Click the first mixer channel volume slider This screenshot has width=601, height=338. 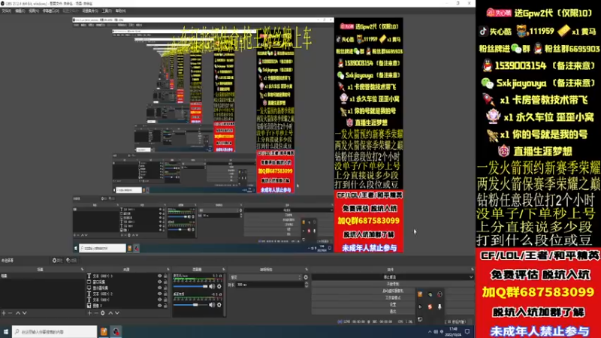tap(191, 286)
